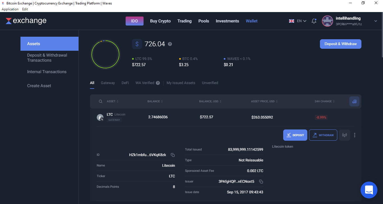Click the WAVES < 0.1% portfolio legend
Screen dimensions: 383x204
tap(237, 59)
